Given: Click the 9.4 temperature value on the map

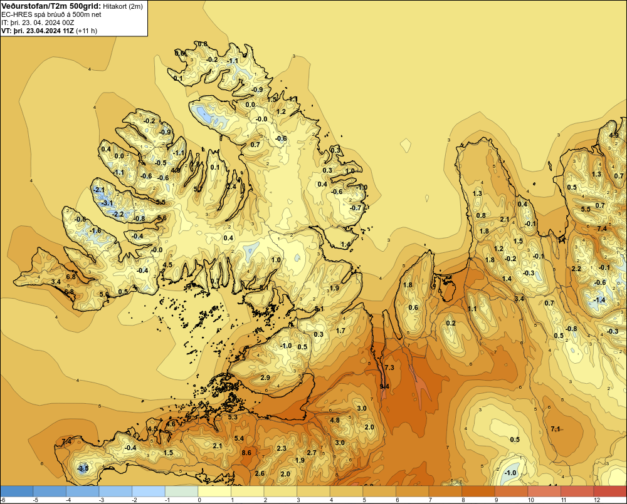Looking at the screenshot, I should [384, 386].
